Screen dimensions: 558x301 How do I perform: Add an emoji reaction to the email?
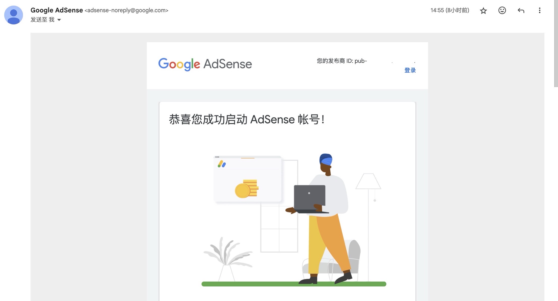coord(502,10)
